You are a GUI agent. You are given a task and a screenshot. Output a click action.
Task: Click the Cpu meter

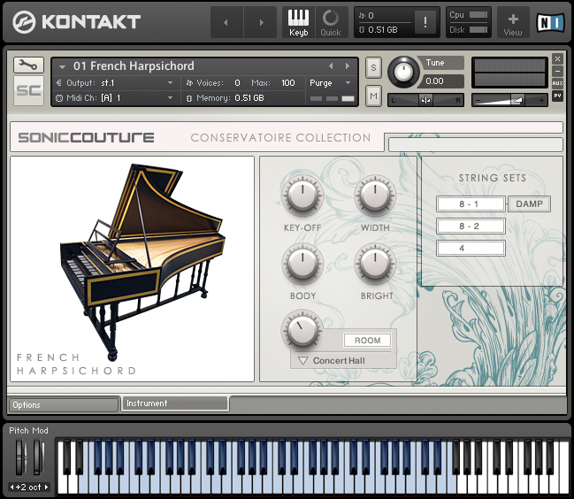pos(478,15)
